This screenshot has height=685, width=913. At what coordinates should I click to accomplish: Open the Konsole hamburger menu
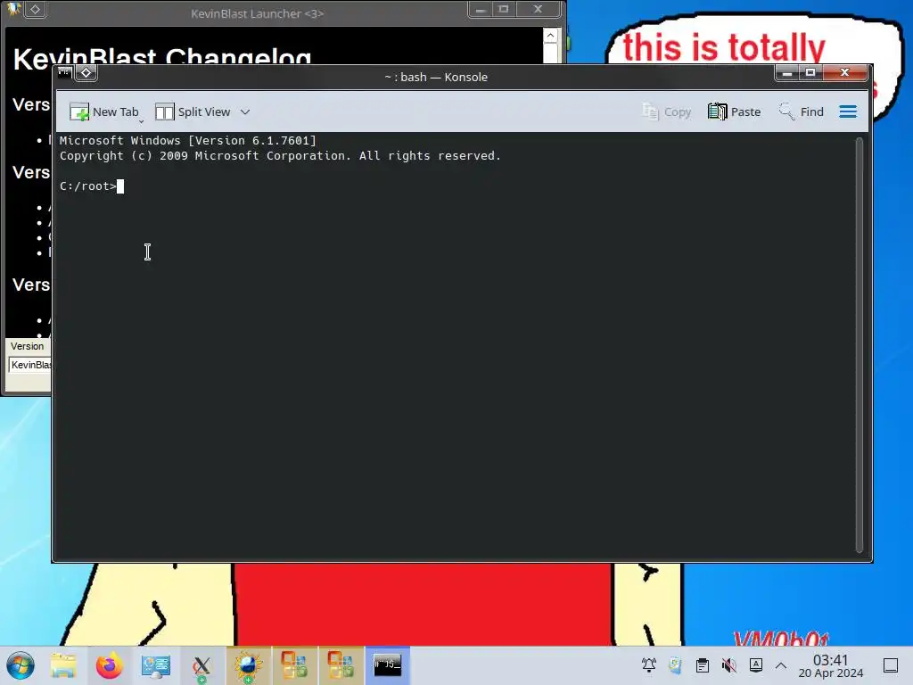click(x=848, y=111)
